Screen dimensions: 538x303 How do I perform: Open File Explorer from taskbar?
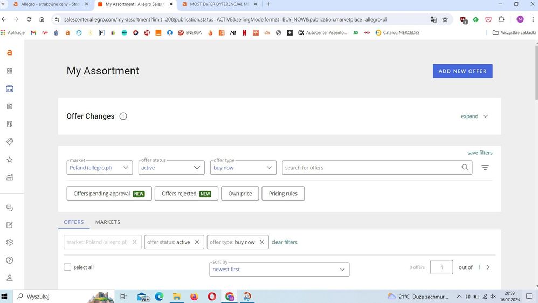click(177, 297)
